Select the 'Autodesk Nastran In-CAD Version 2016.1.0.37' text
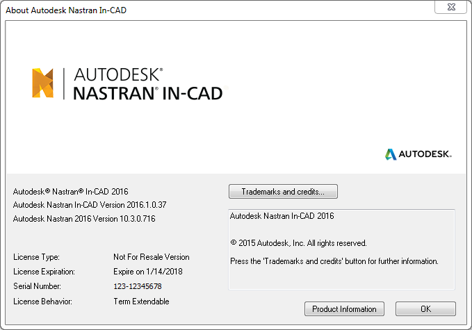Viewport: 472px width, 330px height. point(90,205)
